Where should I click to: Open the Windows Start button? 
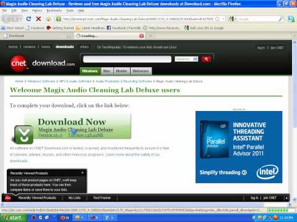(x=14, y=218)
